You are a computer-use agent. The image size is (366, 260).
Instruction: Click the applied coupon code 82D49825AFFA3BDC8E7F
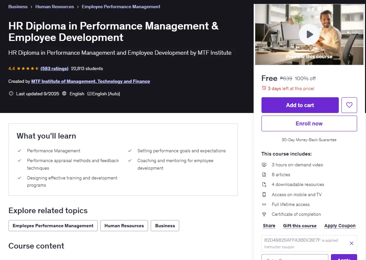(293, 240)
